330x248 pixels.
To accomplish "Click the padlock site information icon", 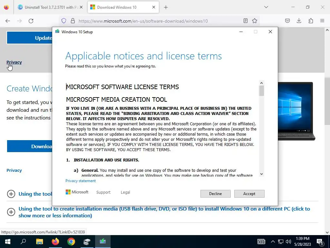I will tap(73, 21).
